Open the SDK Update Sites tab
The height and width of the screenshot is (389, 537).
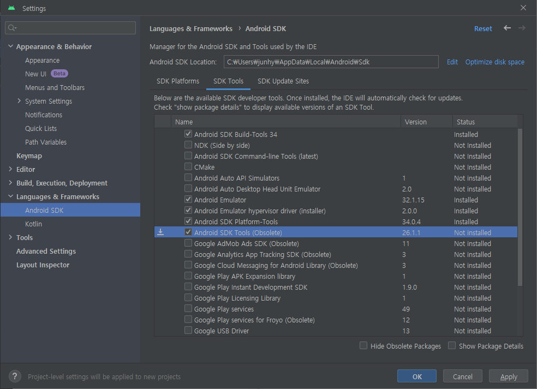283,81
